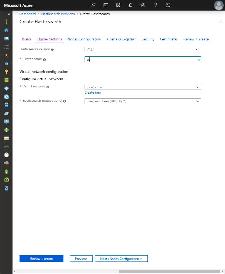The width and height of the screenshot is (225, 274).
Task: Open the Storage accounts striped icon
Action: [6, 138]
